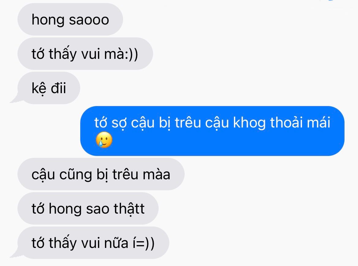Click the word "thậtt" in the gray bubble
358x266 pixels.
[x=129, y=209]
